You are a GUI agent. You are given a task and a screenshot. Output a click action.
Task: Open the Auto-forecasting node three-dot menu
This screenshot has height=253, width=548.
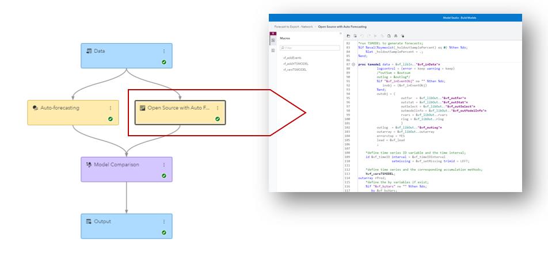[x=111, y=108]
